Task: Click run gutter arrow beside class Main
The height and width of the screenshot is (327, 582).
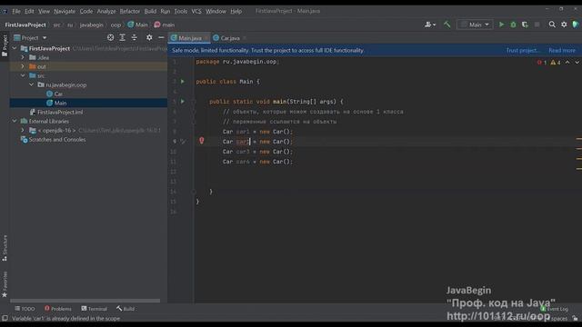Action: pyautogui.click(x=183, y=81)
